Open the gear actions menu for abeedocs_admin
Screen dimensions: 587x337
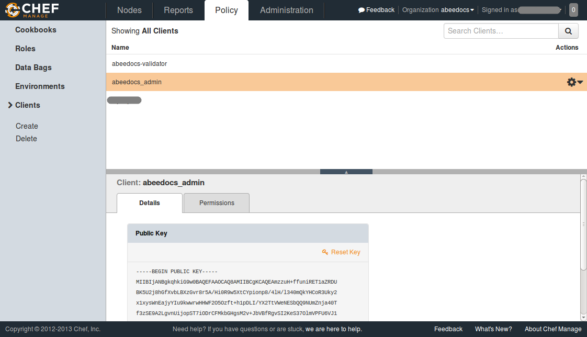pyautogui.click(x=574, y=82)
